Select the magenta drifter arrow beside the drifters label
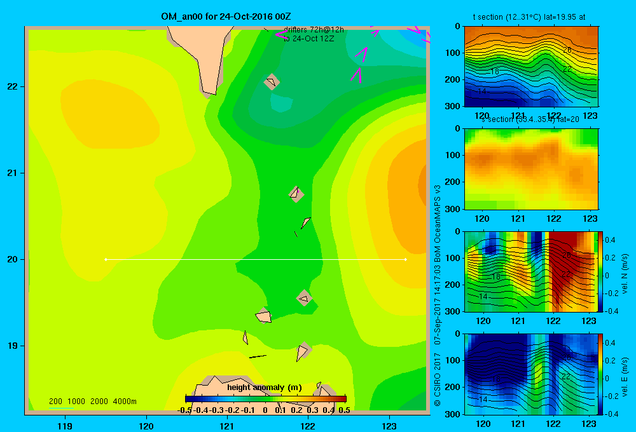Viewport: 636px width, 432px height. 280,34
